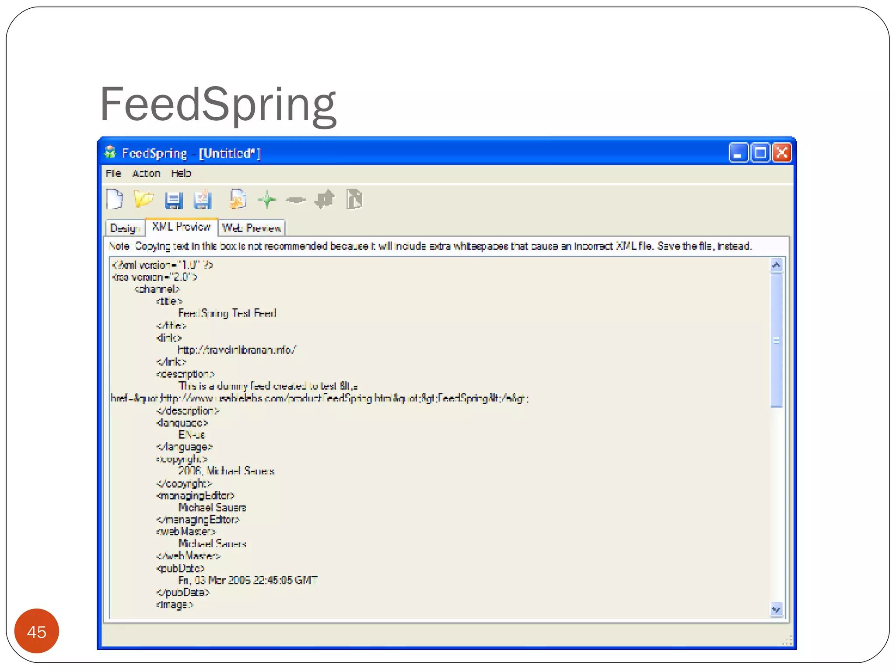Click the '<copyright>' opening tag
Image resolution: width=896 pixels, height=672 pixels.
[182, 459]
